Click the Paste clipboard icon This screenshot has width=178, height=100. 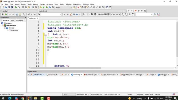(29, 7)
